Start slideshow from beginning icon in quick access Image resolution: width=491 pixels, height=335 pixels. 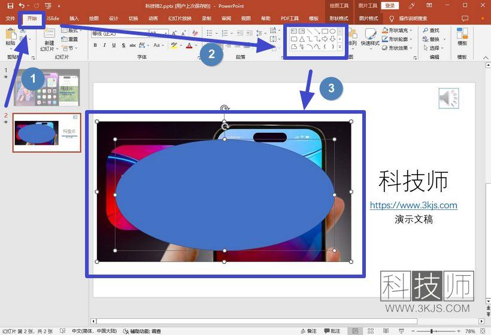pos(48,5)
